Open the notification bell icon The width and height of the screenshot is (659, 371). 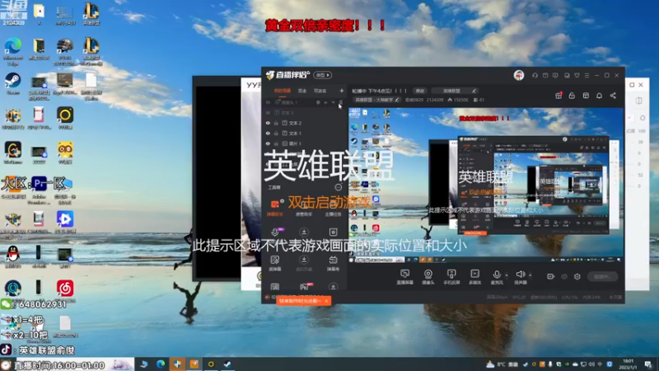pyautogui.click(x=600, y=96)
